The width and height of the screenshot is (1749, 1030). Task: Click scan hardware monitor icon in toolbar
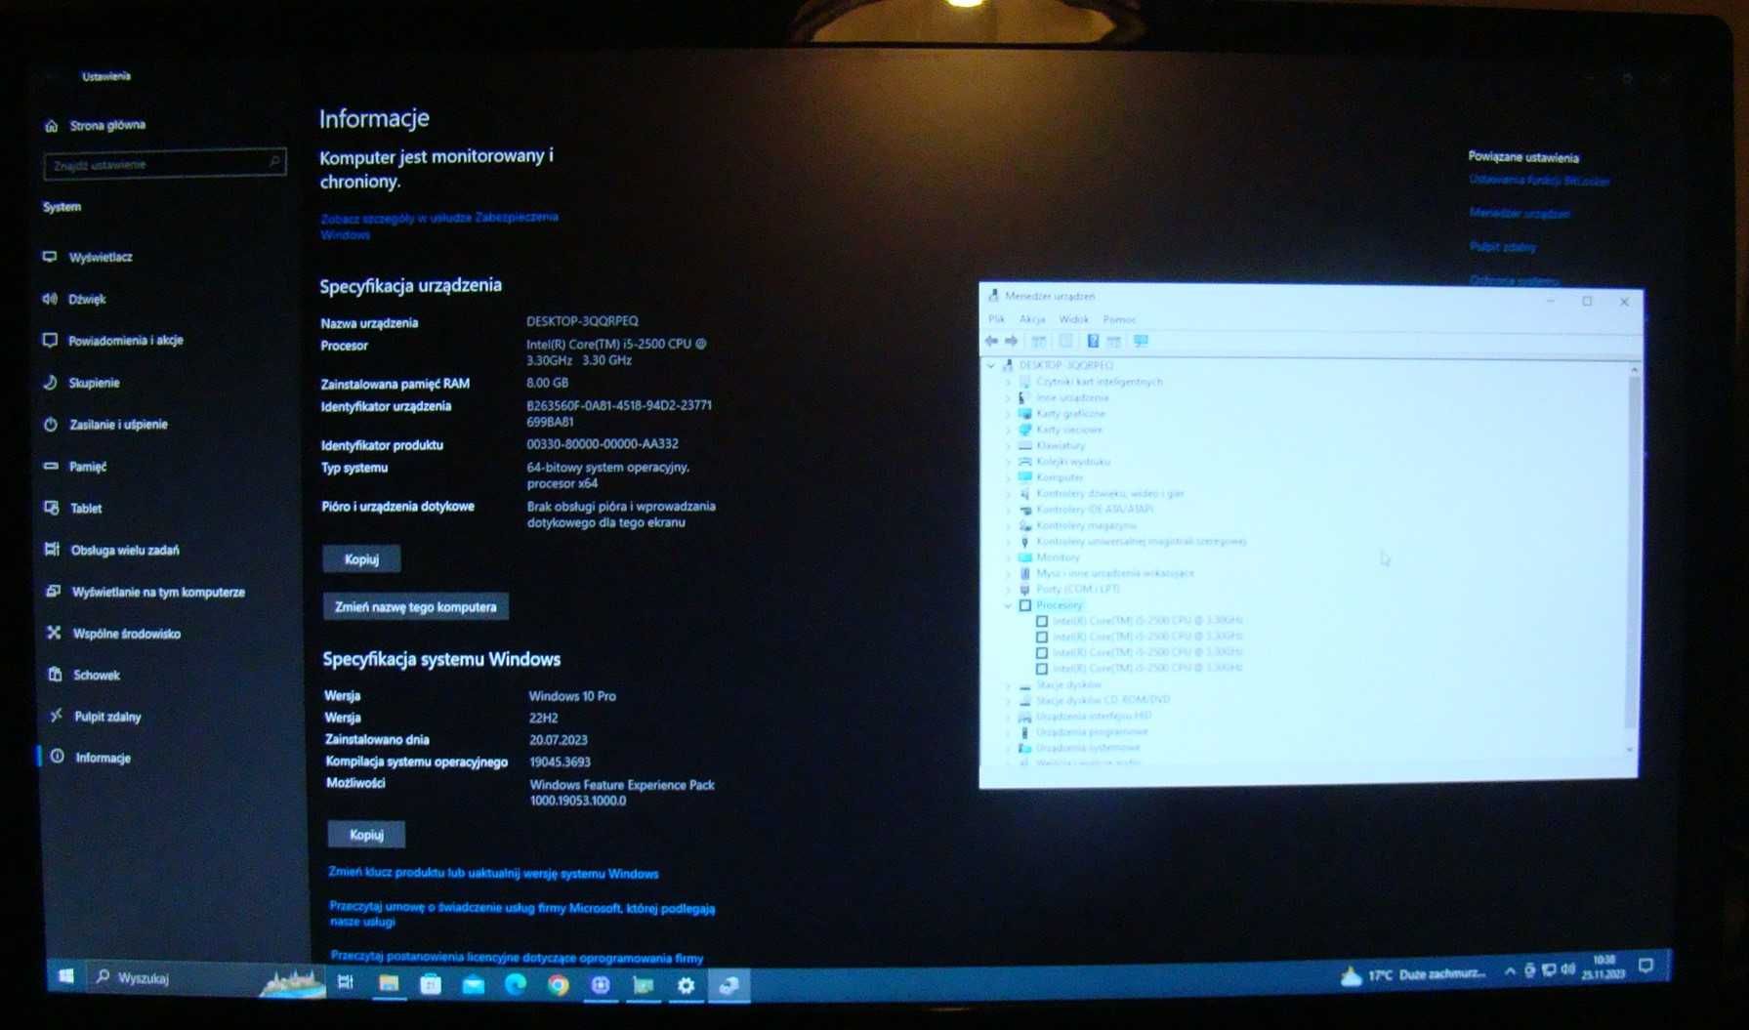[x=1141, y=341]
